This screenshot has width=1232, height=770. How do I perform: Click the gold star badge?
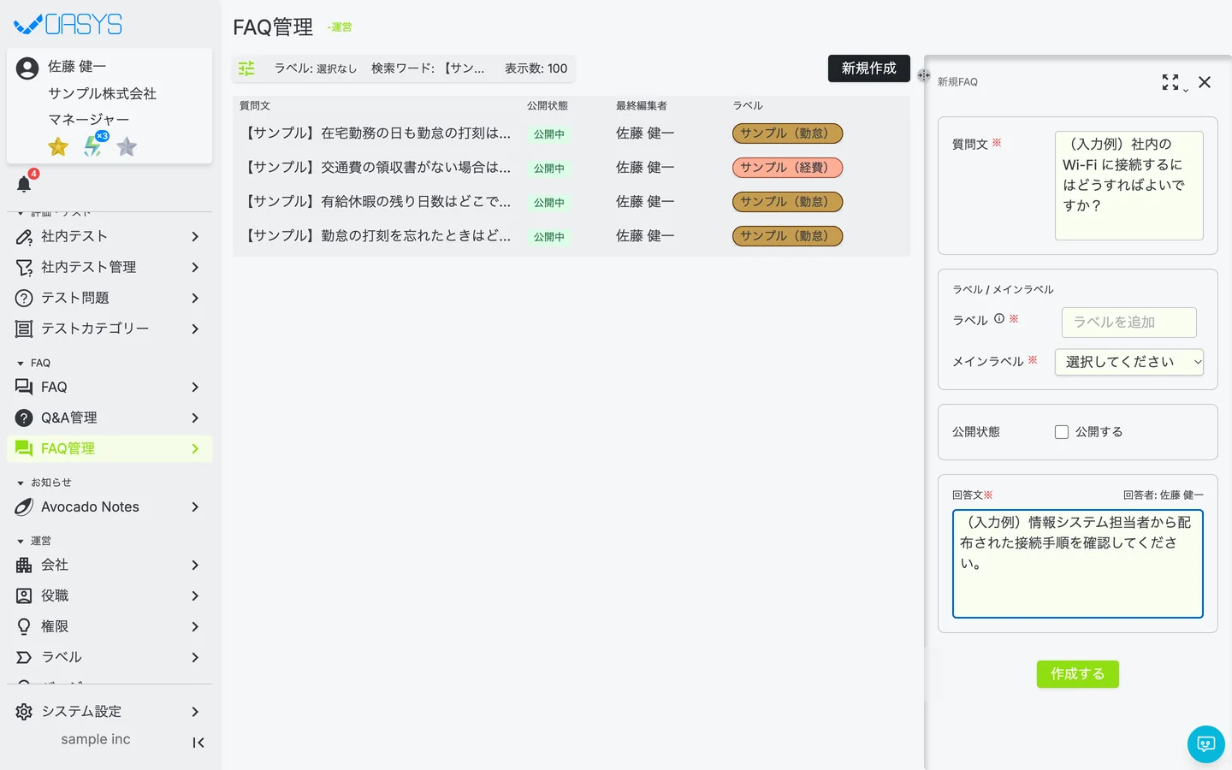[x=58, y=147]
